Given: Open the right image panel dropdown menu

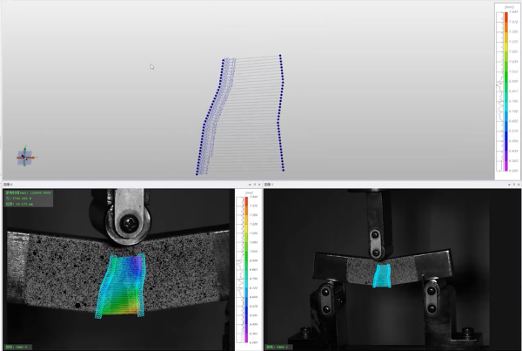Looking at the screenshot, I should (507, 185).
